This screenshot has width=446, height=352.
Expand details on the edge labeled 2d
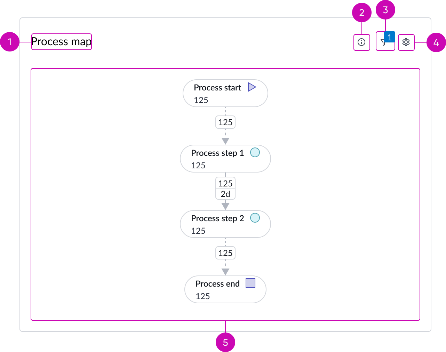tap(225, 194)
